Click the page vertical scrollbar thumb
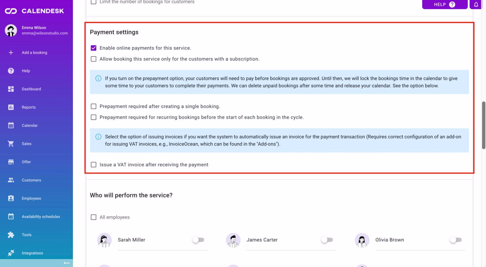 (x=484, y=125)
